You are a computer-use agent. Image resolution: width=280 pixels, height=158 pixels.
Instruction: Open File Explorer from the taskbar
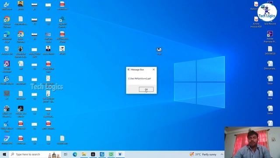[84, 154]
